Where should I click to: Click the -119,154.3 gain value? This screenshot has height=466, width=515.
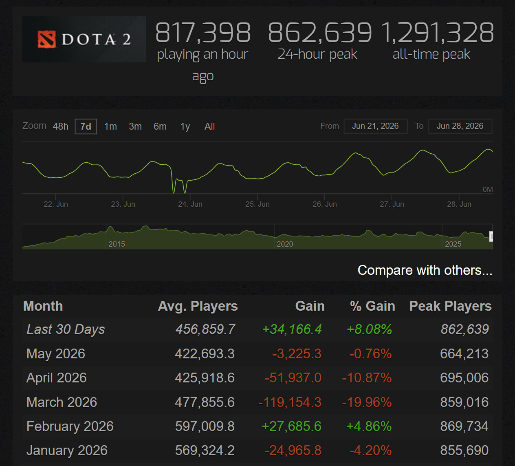[290, 402]
